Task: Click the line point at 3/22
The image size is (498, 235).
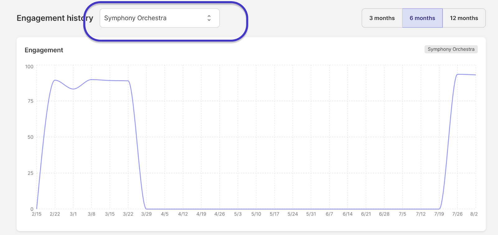Action: (128, 81)
